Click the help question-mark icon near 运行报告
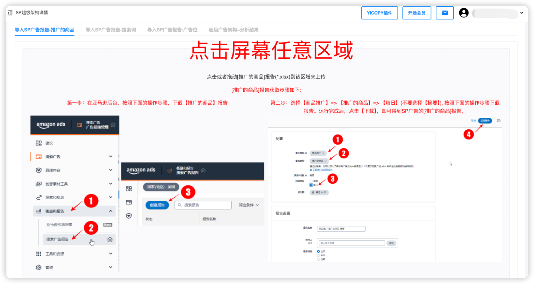Screen dimensions: 534x284 coord(498,121)
